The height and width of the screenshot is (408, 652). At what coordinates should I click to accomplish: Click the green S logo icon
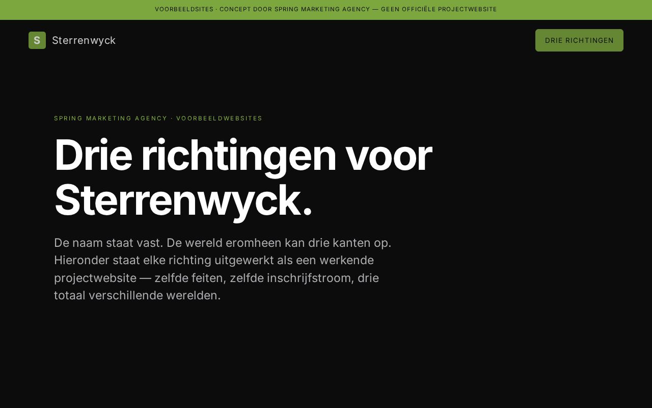coord(37,40)
